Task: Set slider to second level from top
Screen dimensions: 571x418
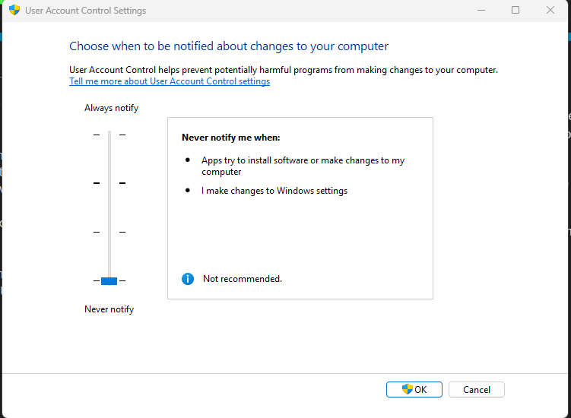Action: click(x=109, y=183)
